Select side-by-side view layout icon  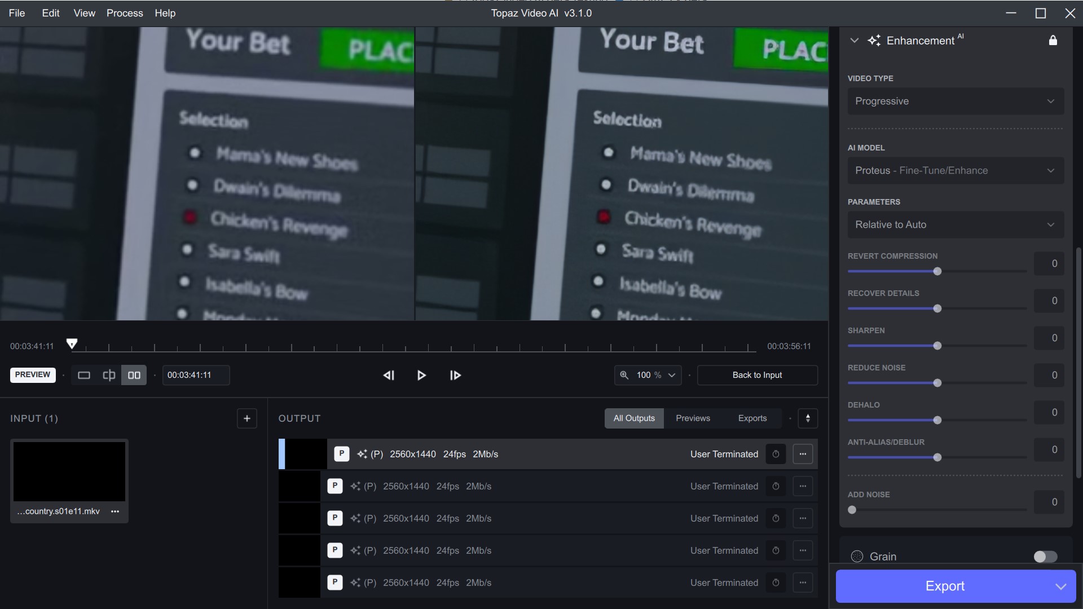click(x=134, y=376)
